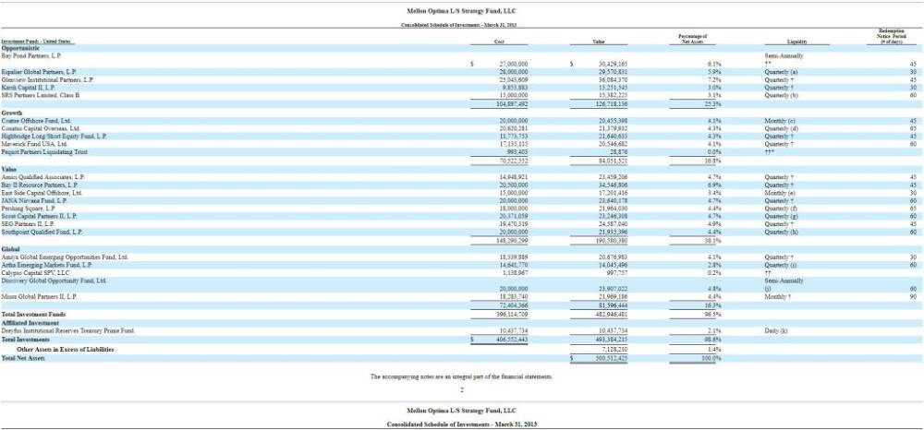Select the 'Quarterly (i)' liquidity entry

(781, 265)
